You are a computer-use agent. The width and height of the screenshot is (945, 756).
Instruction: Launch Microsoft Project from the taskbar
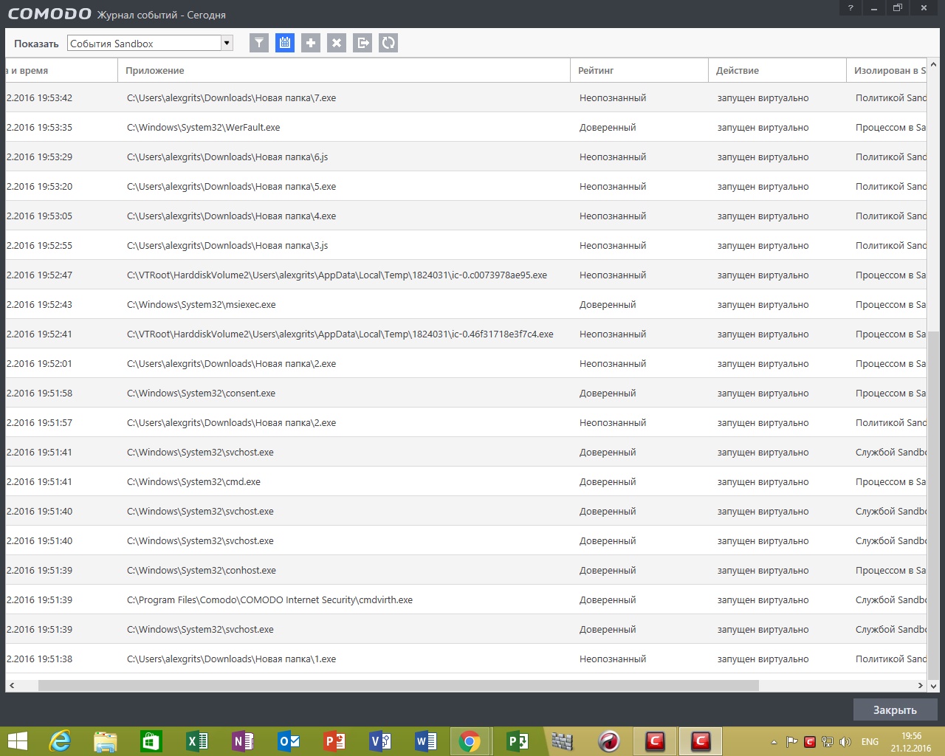(517, 740)
